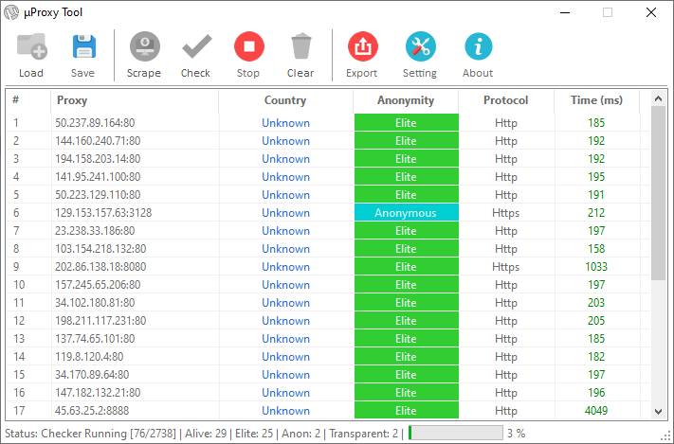This screenshot has height=444, width=674.
Task: Click Unknown country in row 17
Action: [286, 412]
